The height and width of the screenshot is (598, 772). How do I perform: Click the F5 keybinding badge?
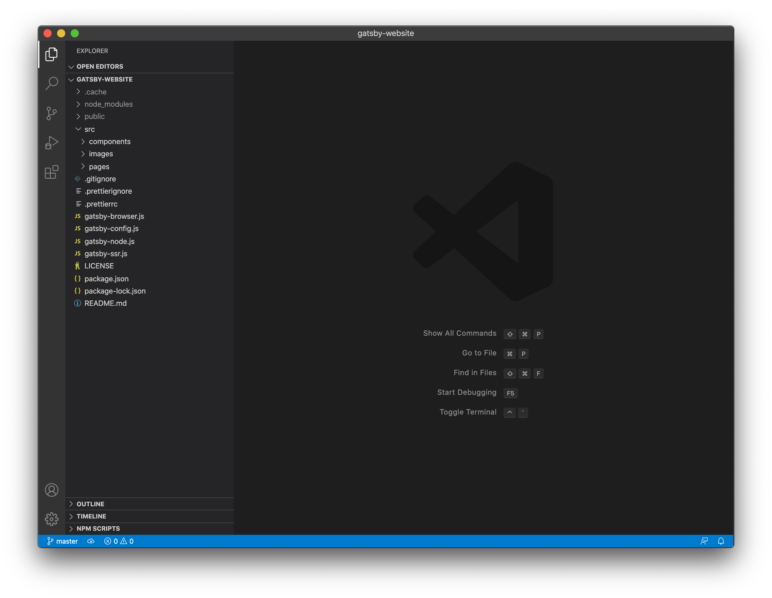(510, 393)
